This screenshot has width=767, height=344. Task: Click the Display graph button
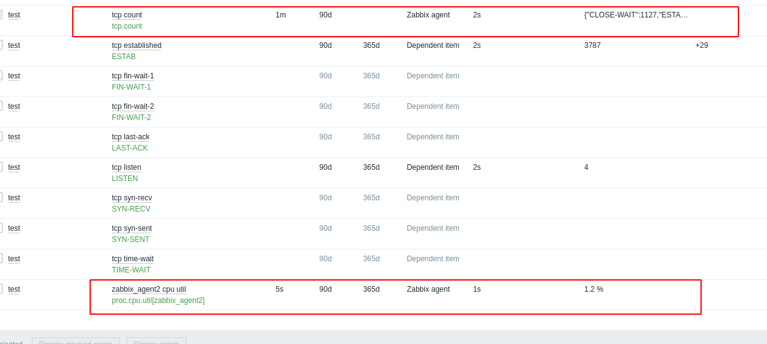156,341
